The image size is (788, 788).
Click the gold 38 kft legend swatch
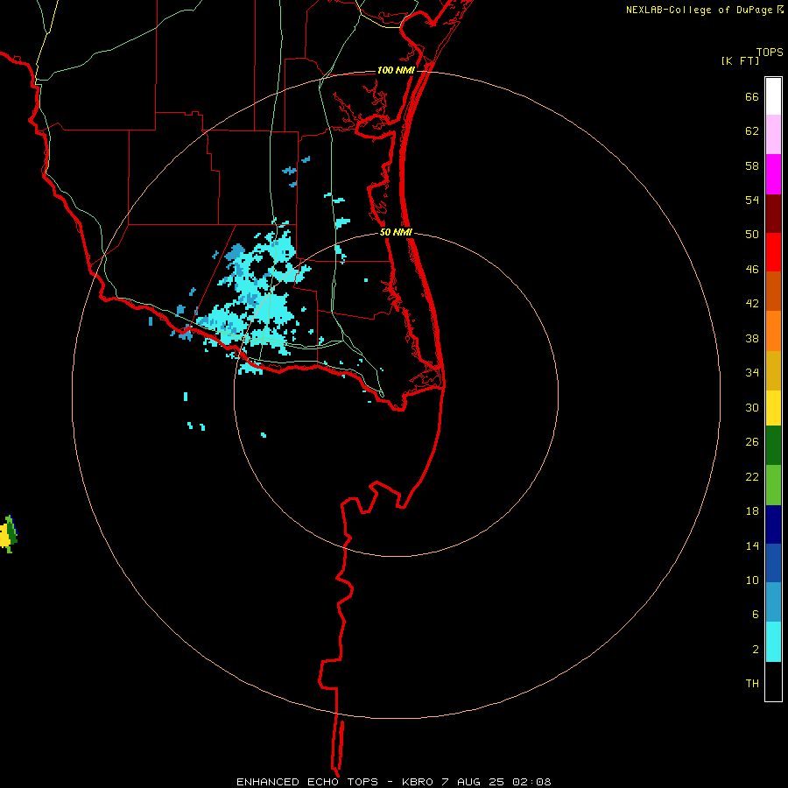[773, 369]
